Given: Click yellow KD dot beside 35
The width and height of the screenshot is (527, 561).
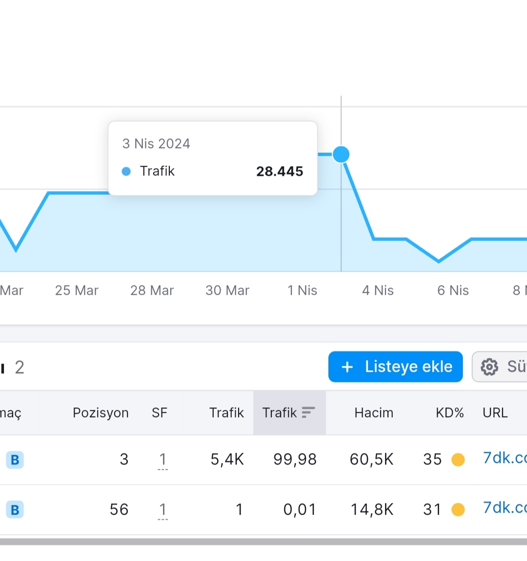Looking at the screenshot, I should coord(458,460).
